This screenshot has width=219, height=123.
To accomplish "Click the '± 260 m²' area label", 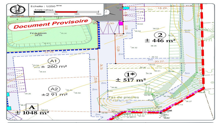I will tap(54, 66).
